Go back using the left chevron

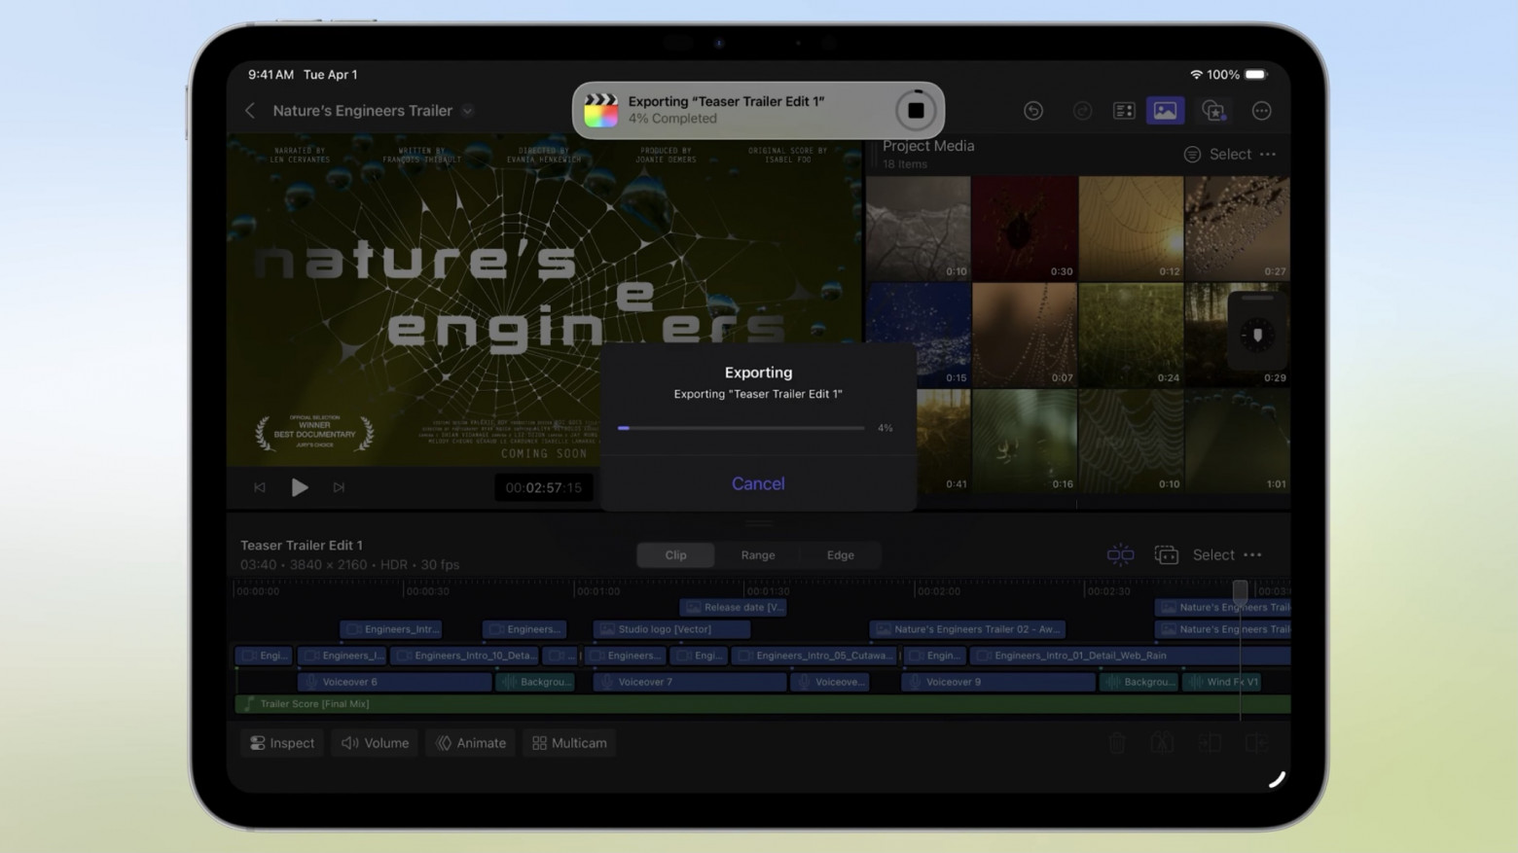click(250, 111)
